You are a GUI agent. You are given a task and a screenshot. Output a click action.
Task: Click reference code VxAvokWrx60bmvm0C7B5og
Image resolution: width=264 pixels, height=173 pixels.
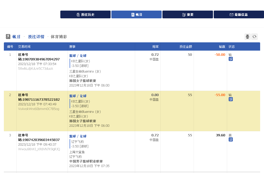(x=39, y=109)
